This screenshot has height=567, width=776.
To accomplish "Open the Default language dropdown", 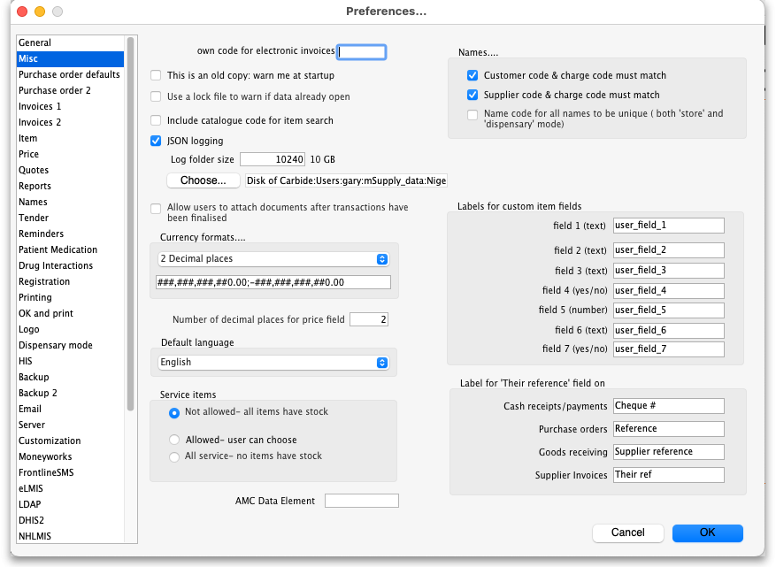I will (273, 362).
